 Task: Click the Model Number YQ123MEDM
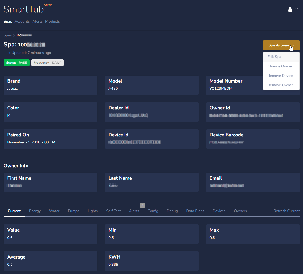[x=221, y=89]
